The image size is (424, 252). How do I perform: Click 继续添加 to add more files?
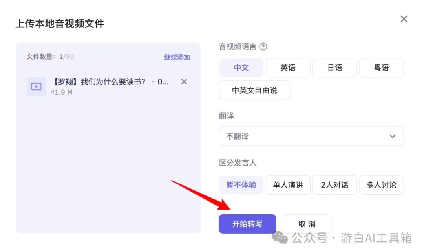[x=177, y=57]
